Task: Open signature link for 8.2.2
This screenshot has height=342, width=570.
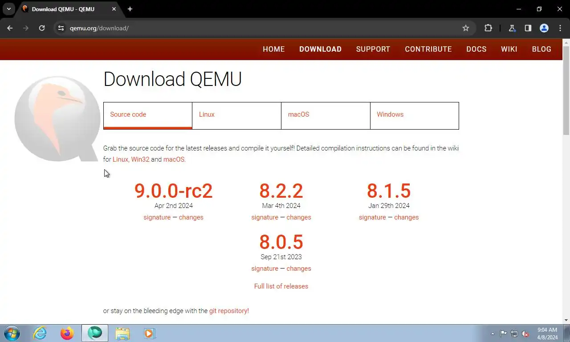Action: pyautogui.click(x=265, y=217)
